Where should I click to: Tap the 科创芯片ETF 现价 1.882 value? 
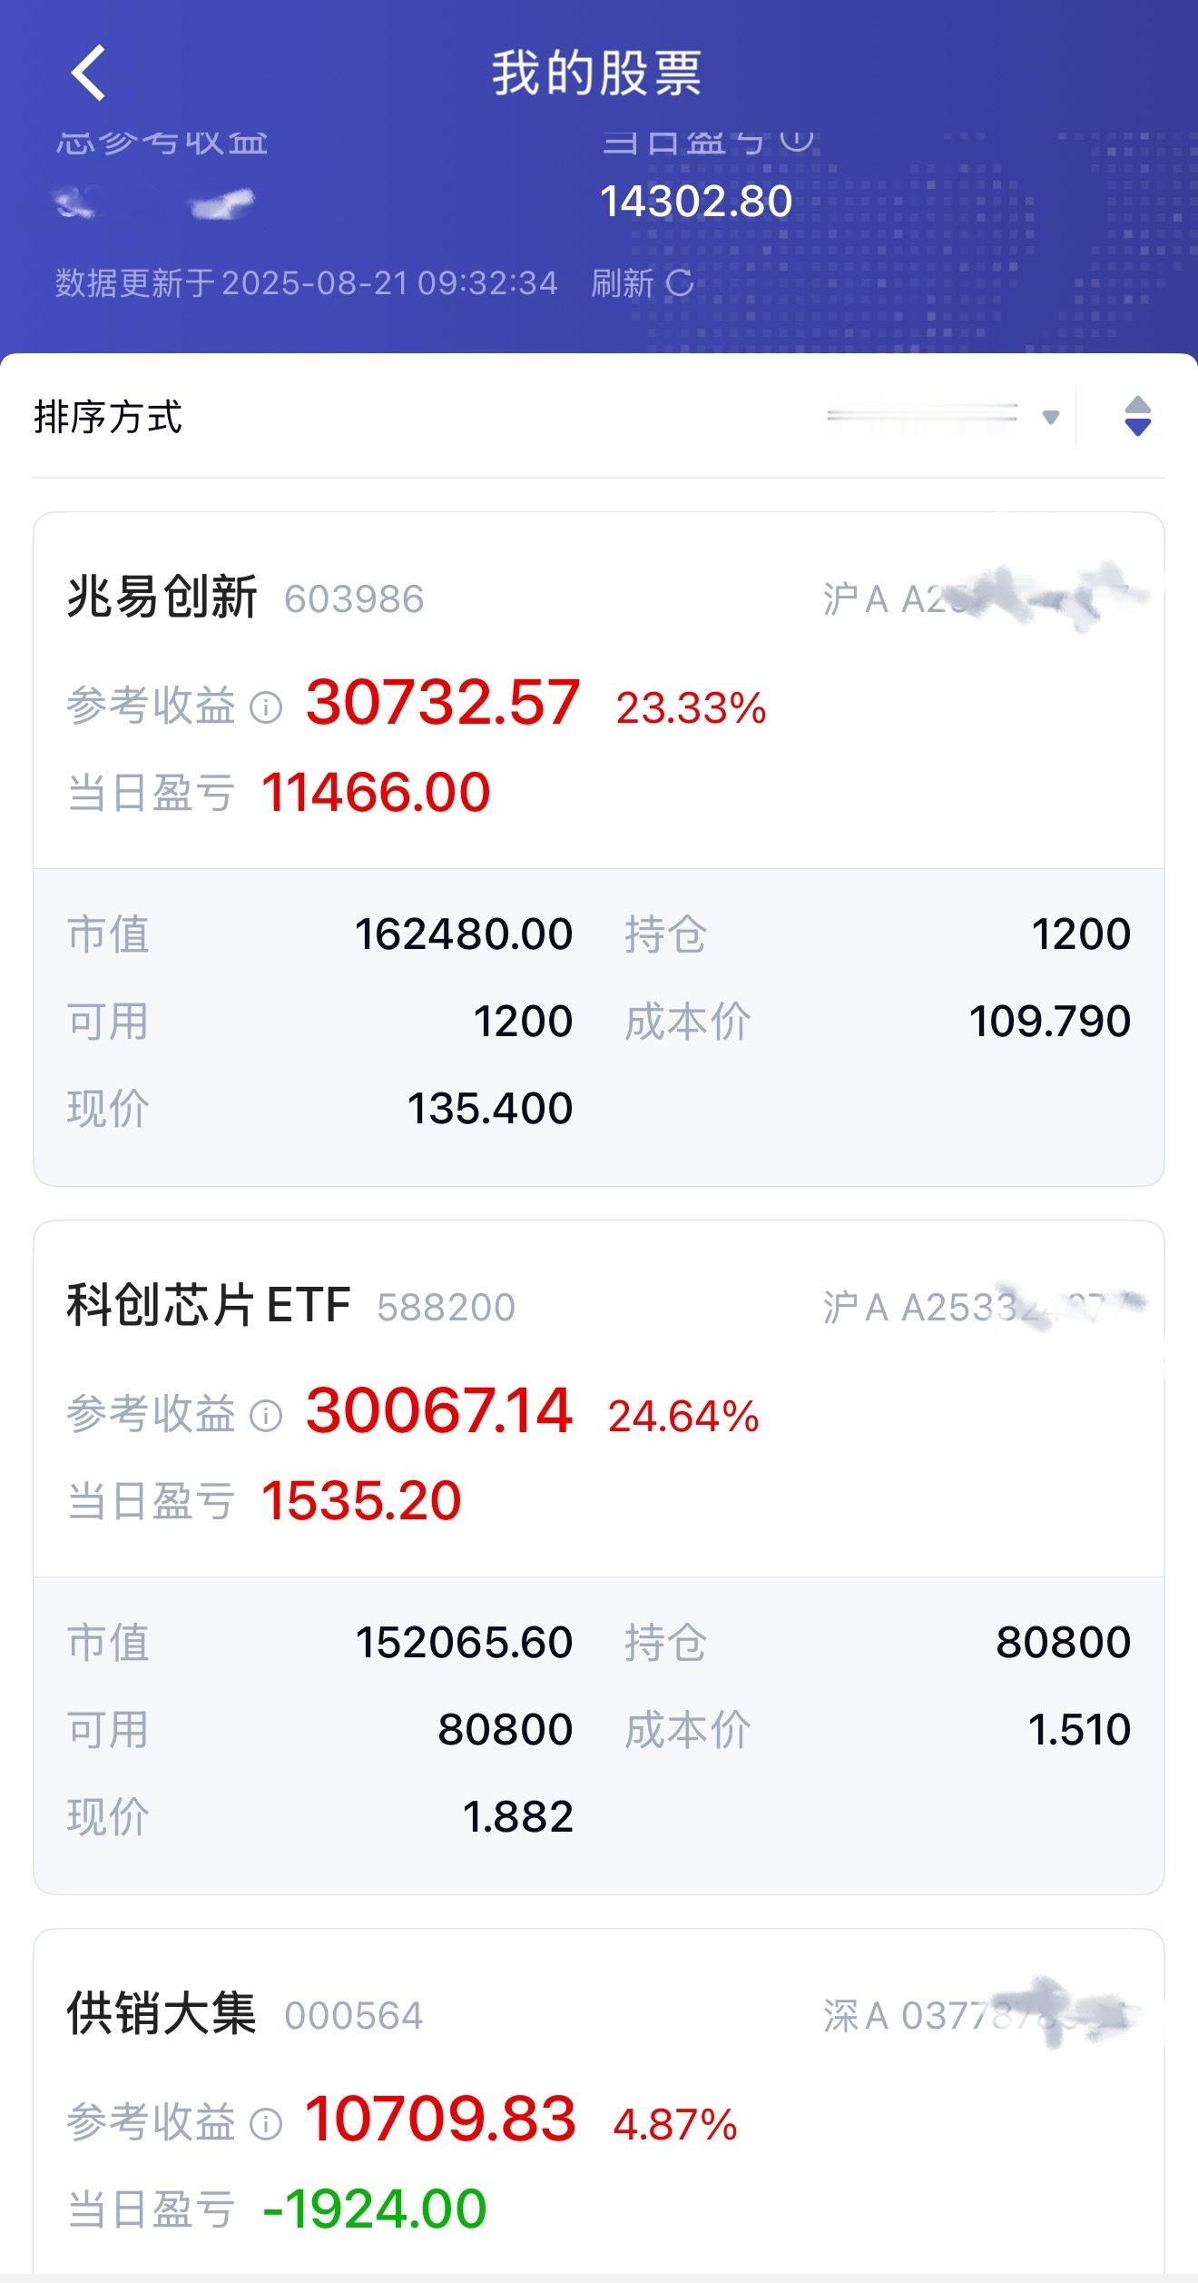(517, 1817)
